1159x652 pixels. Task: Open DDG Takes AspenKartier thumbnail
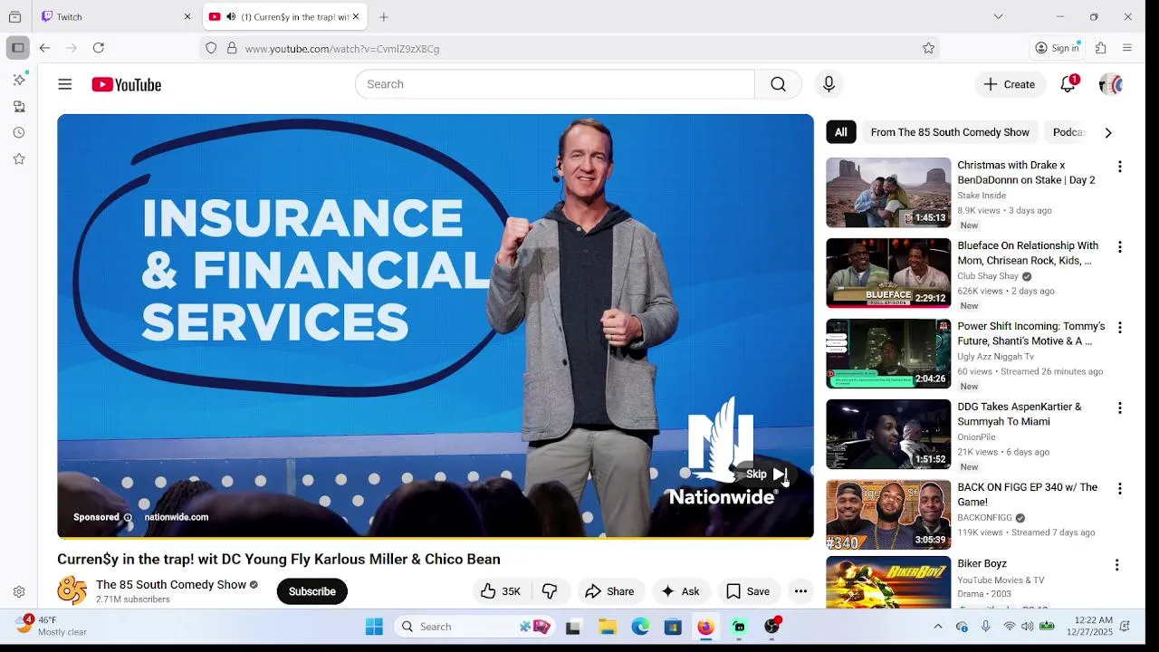888,435
